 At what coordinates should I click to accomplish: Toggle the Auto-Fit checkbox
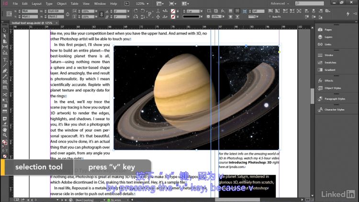click(269, 17)
